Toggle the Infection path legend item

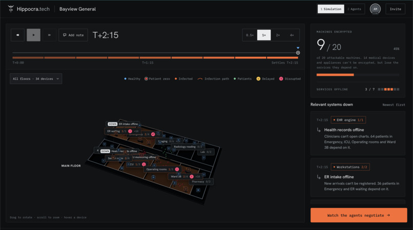click(x=213, y=79)
